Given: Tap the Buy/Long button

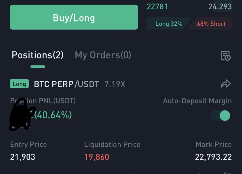Looking at the screenshot, I should 74,17.
